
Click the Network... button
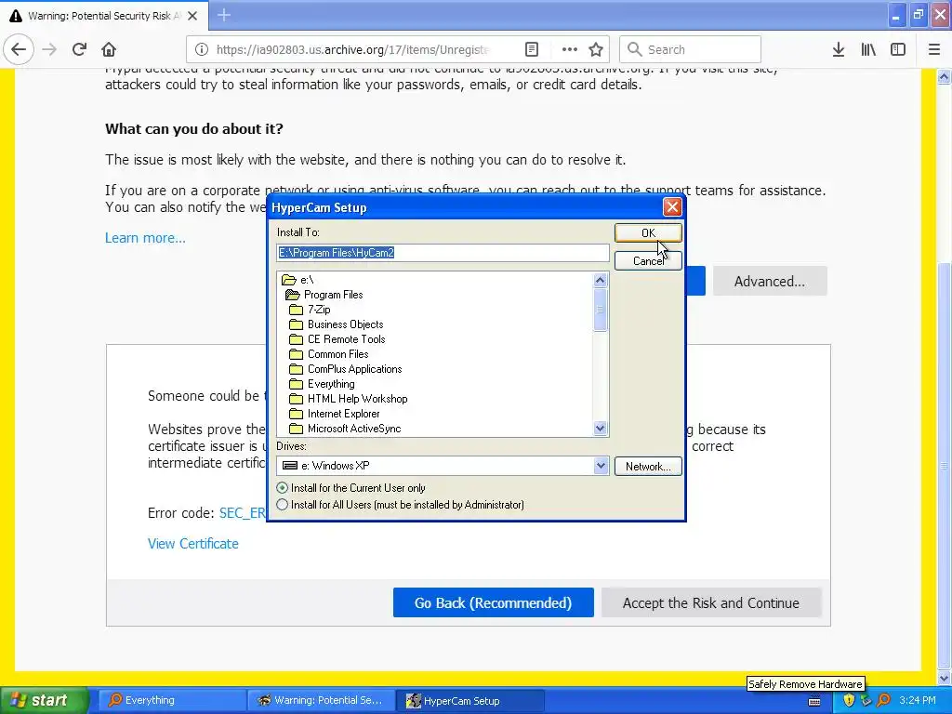[648, 467]
